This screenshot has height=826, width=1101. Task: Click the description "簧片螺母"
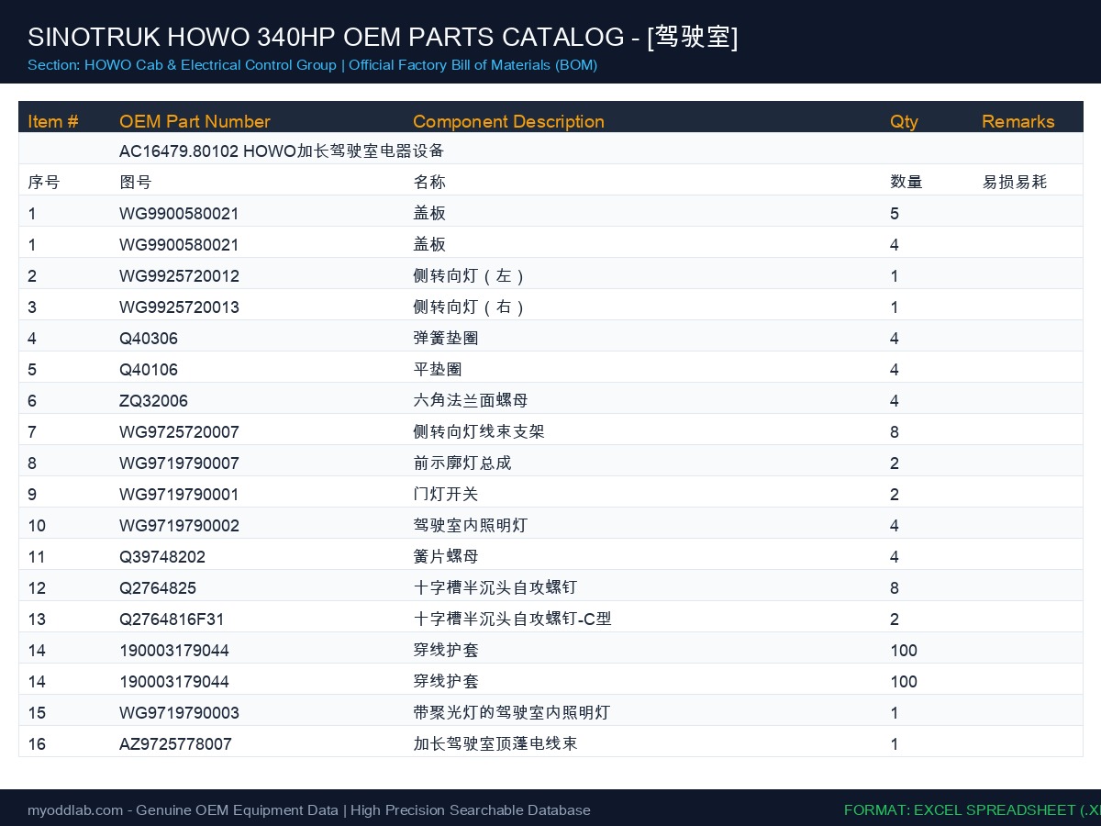[446, 556]
